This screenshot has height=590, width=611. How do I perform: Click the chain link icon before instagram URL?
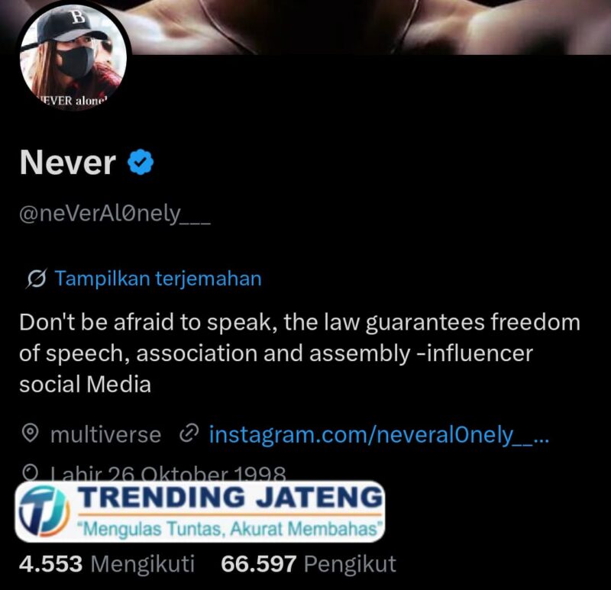pyautogui.click(x=189, y=434)
